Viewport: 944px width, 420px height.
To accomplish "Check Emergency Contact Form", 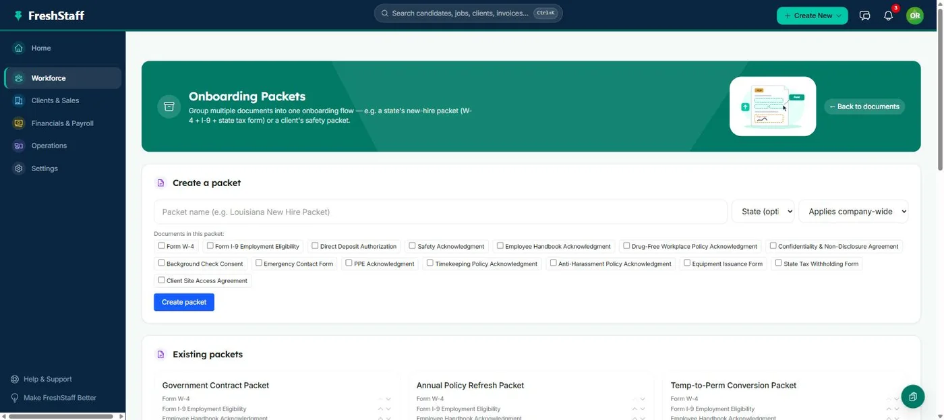I will (258, 263).
